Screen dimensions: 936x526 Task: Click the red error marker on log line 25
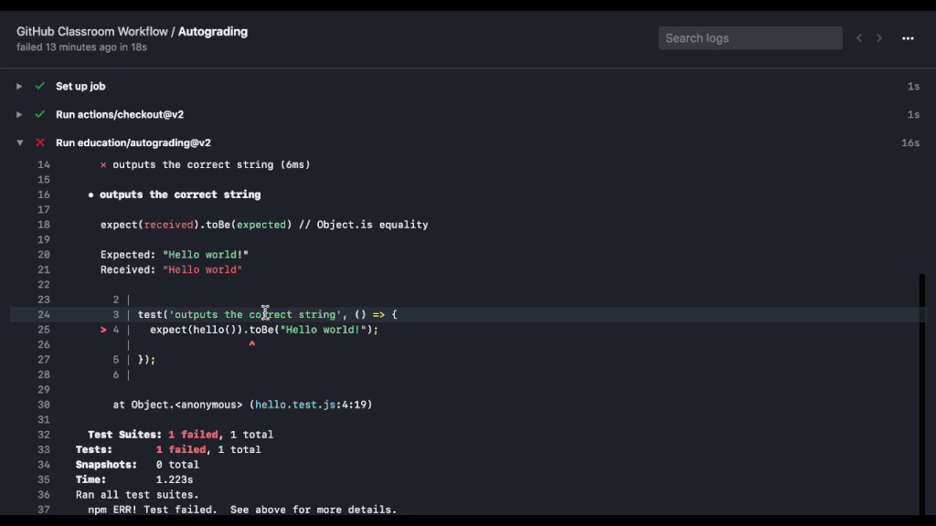point(104,330)
